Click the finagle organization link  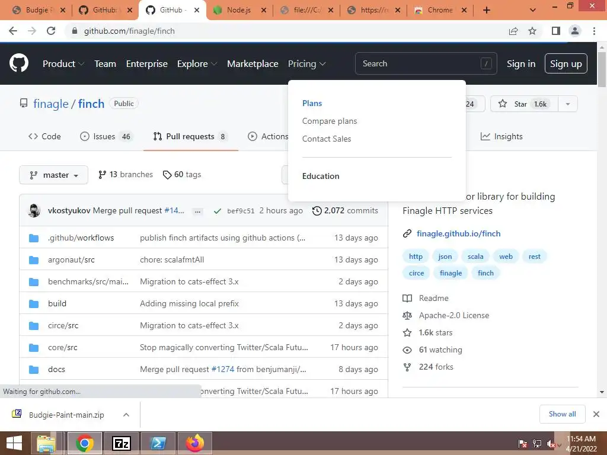pyautogui.click(x=51, y=104)
